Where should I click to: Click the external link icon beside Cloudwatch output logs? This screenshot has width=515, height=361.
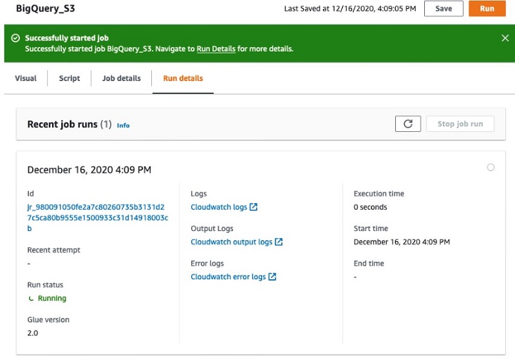click(279, 242)
